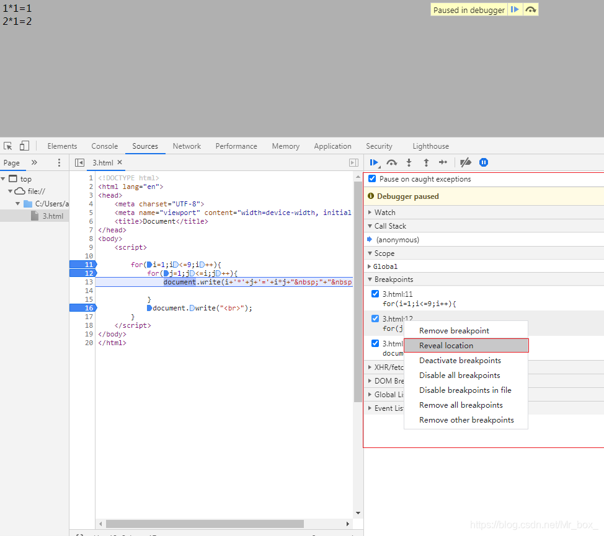Close the 3.html editor tab

[x=120, y=162]
